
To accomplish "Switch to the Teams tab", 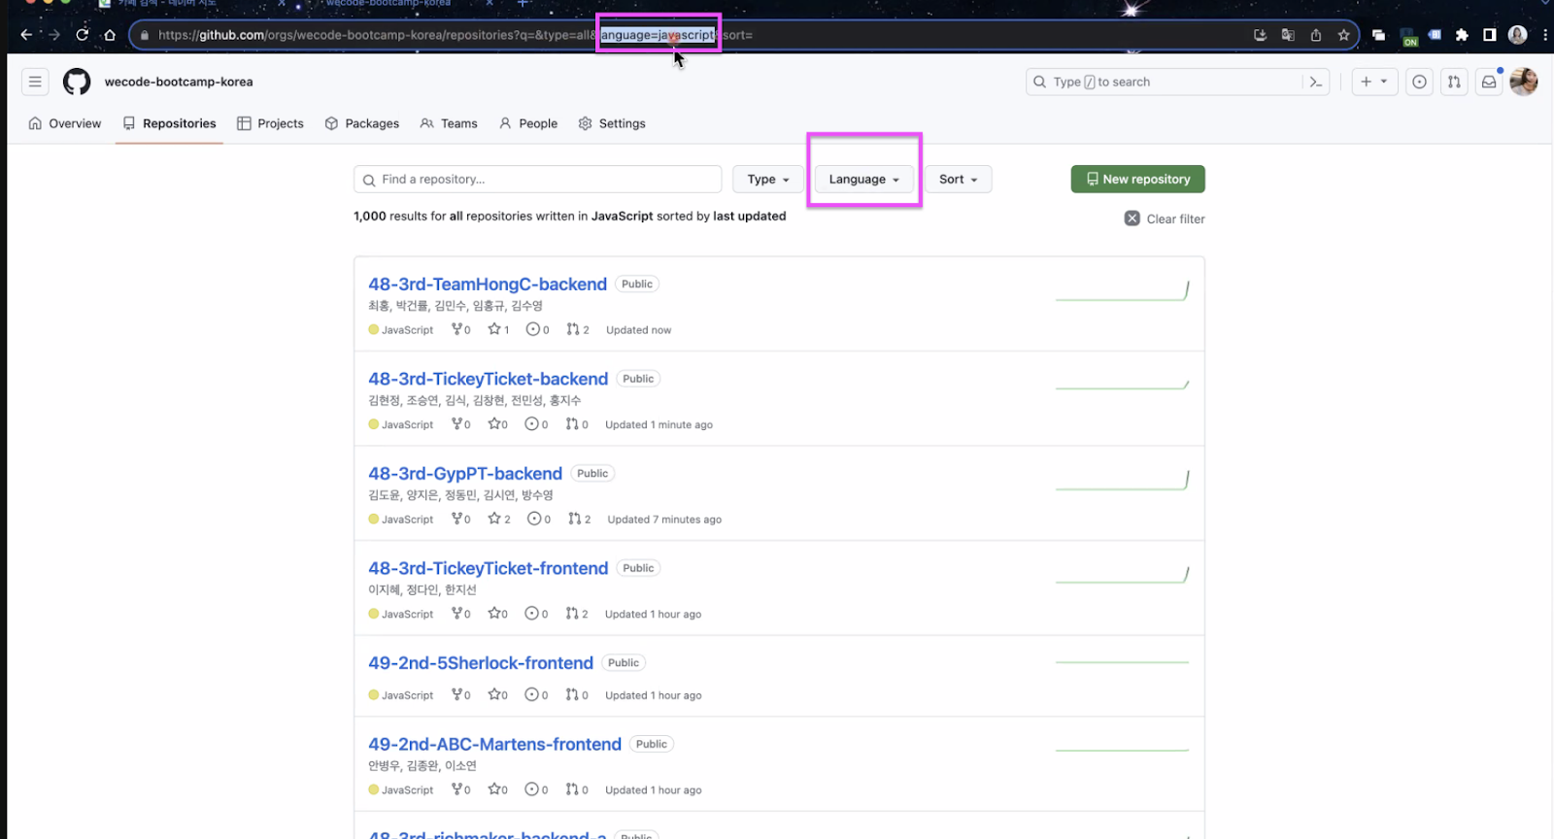I will click(x=449, y=123).
